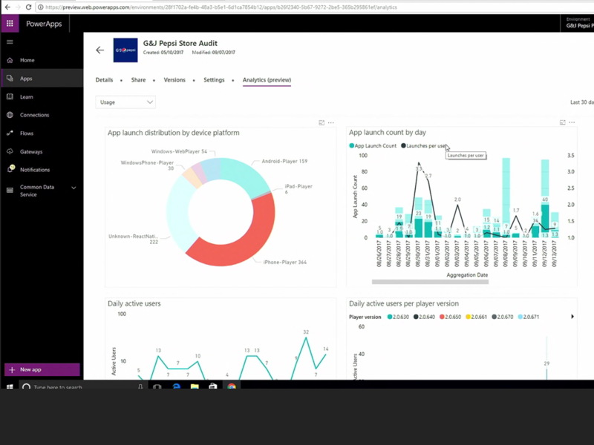Click the Connections globe icon
The width and height of the screenshot is (594, 445).
tap(10, 115)
